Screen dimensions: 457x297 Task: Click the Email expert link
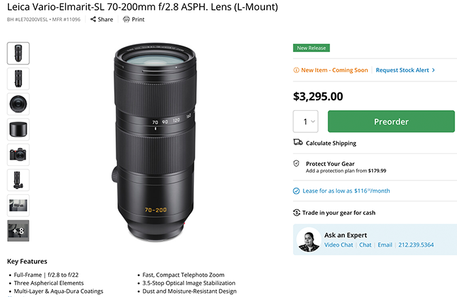coord(385,245)
